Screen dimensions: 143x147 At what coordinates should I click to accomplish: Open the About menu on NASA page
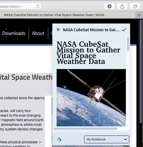[x=38, y=33]
